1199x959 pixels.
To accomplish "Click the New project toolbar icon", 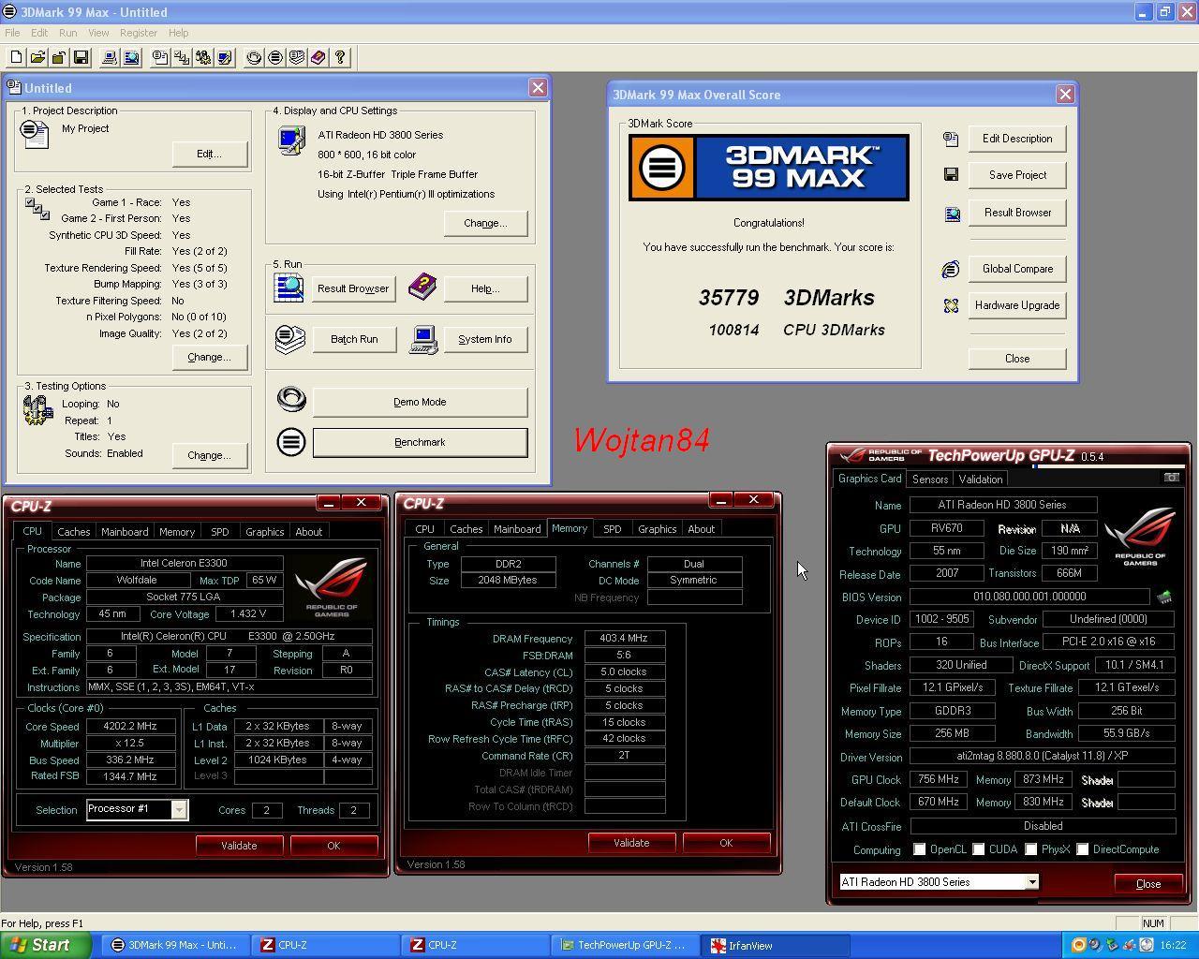I will [16, 57].
